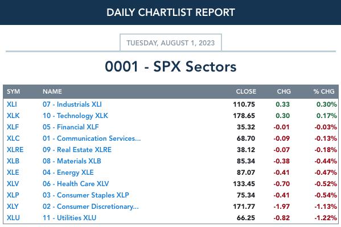Open the XLC symbol link
The image size is (341, 227).
point(13,138)
